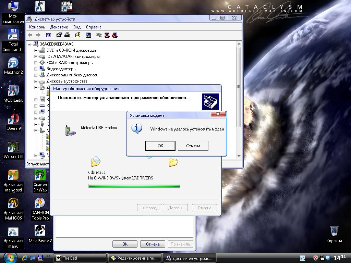Click Отмена in the hardware update wizard

pos(204,208)
